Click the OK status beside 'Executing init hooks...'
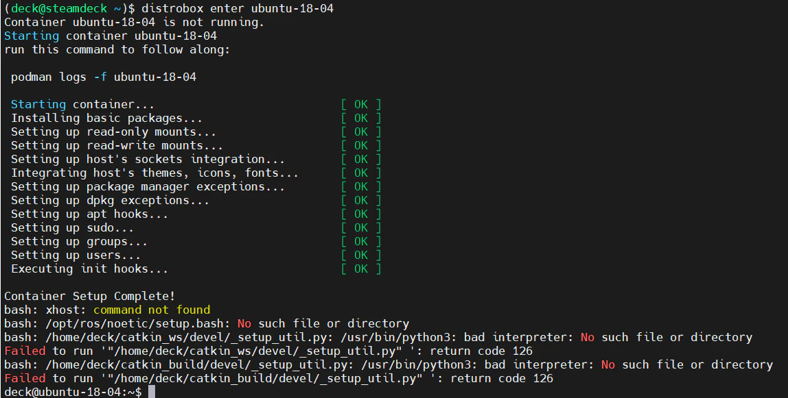The height and width of the screenshot is (398, 788). tap(361, 269)
